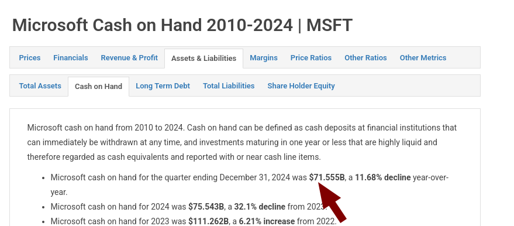The image size is (514, 226).
Task: Click the Microsoft Cash on Hand page title
Action: tap(182, 25)
